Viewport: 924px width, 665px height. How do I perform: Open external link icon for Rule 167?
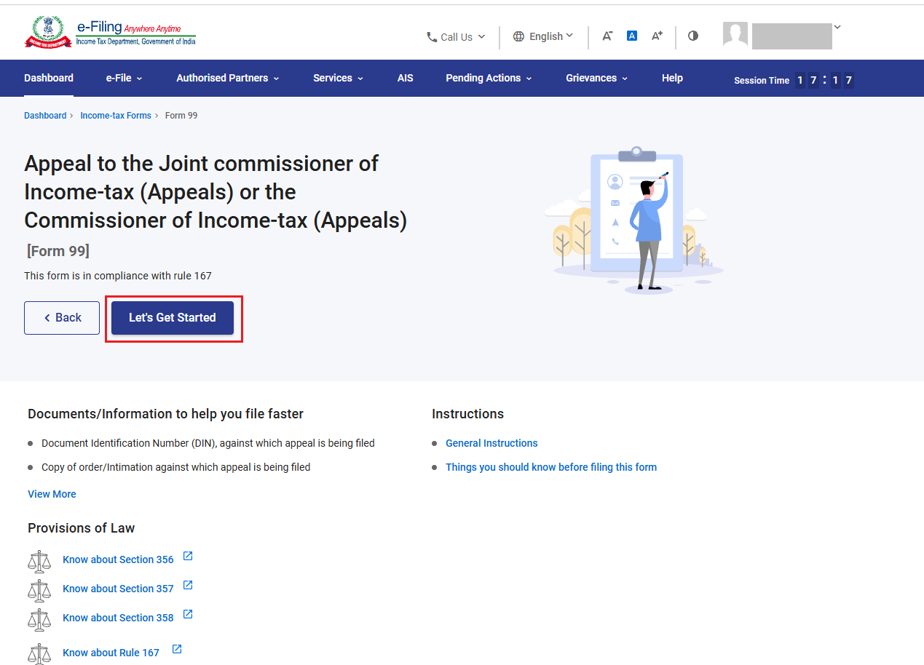[177, 650]
